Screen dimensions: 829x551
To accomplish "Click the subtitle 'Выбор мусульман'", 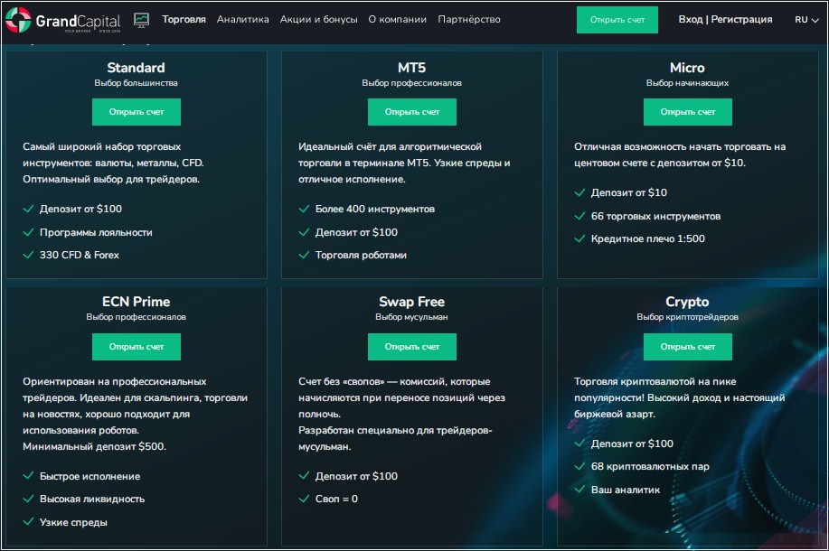I will pos(412,317).
